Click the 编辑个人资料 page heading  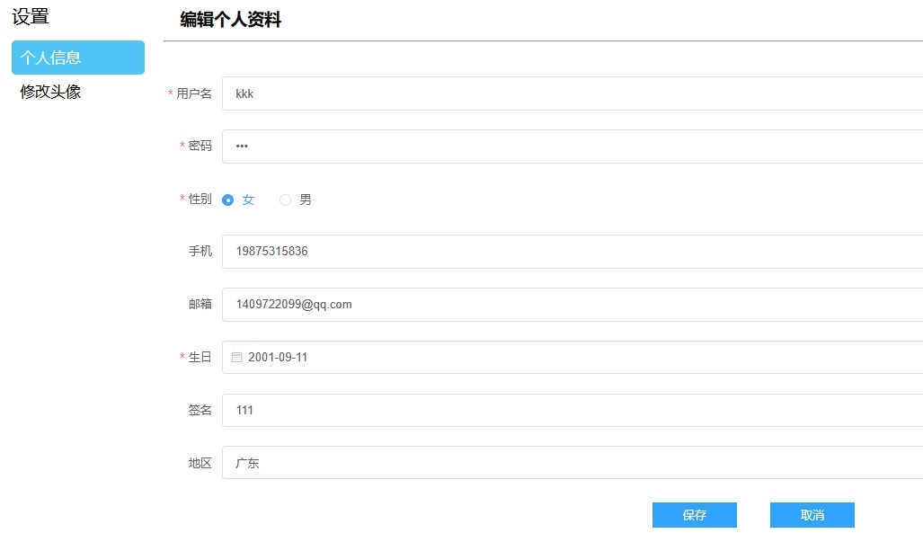pyautogui.click(x=231, y=20)
